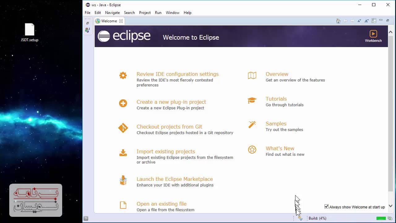
Task: Click the gear icon for IDE configuration
Action: 123,76
